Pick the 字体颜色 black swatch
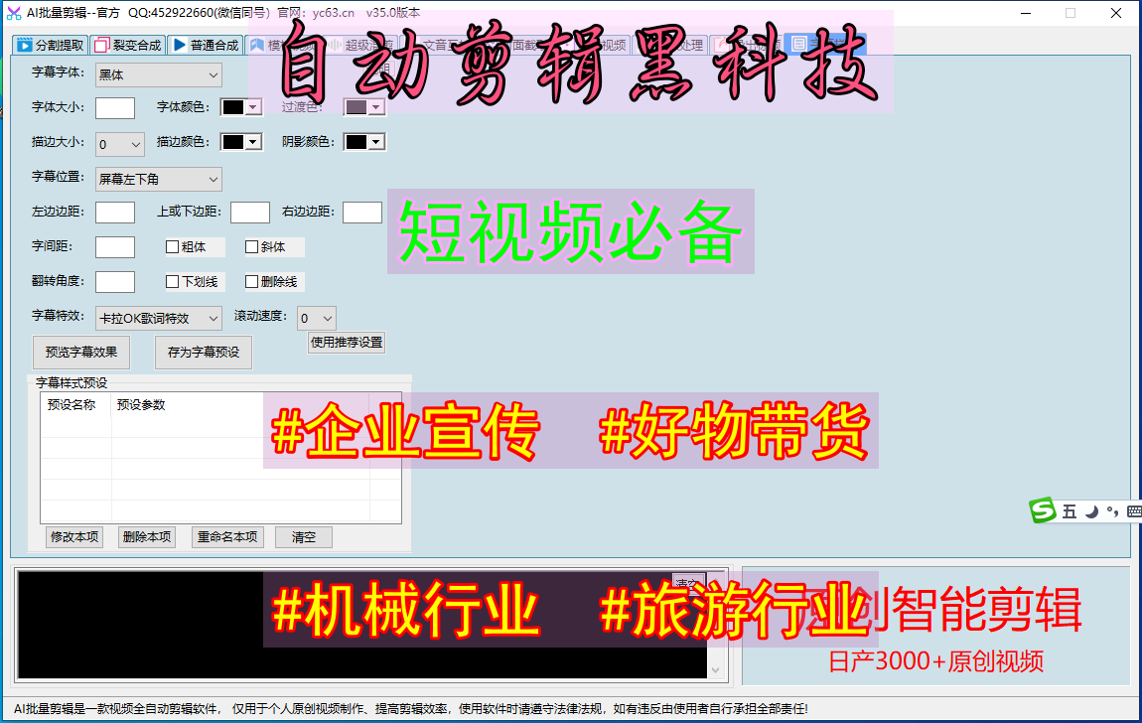Screen dimensions: 1142x723 point(233,108)
